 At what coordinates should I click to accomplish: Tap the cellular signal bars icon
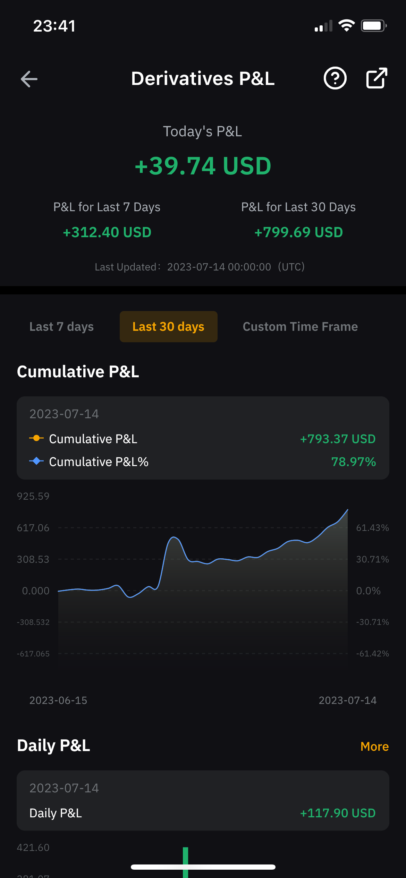(x=323, y=26)
